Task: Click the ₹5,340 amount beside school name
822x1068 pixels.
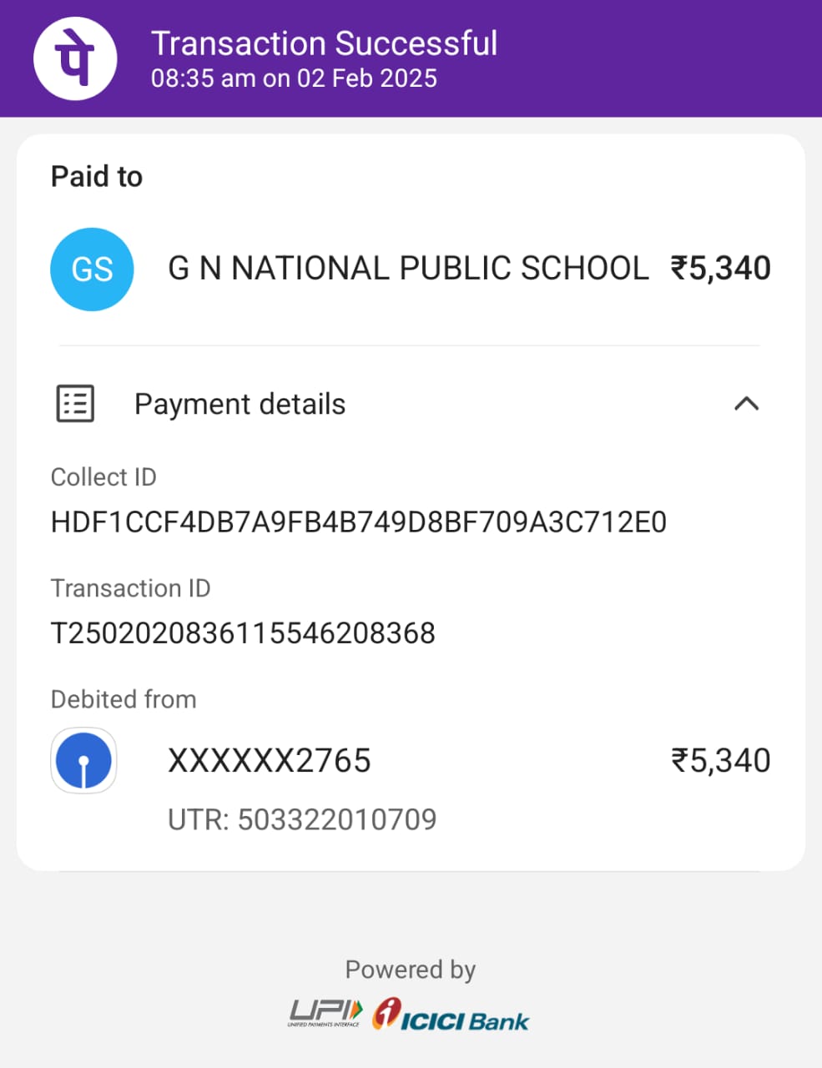Action: 721,269
